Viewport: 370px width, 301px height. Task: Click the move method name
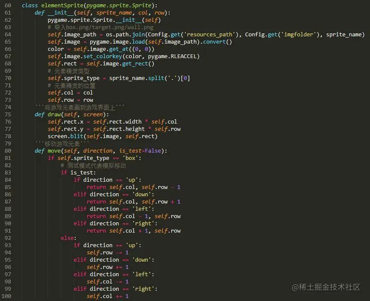tap(54, 151)
